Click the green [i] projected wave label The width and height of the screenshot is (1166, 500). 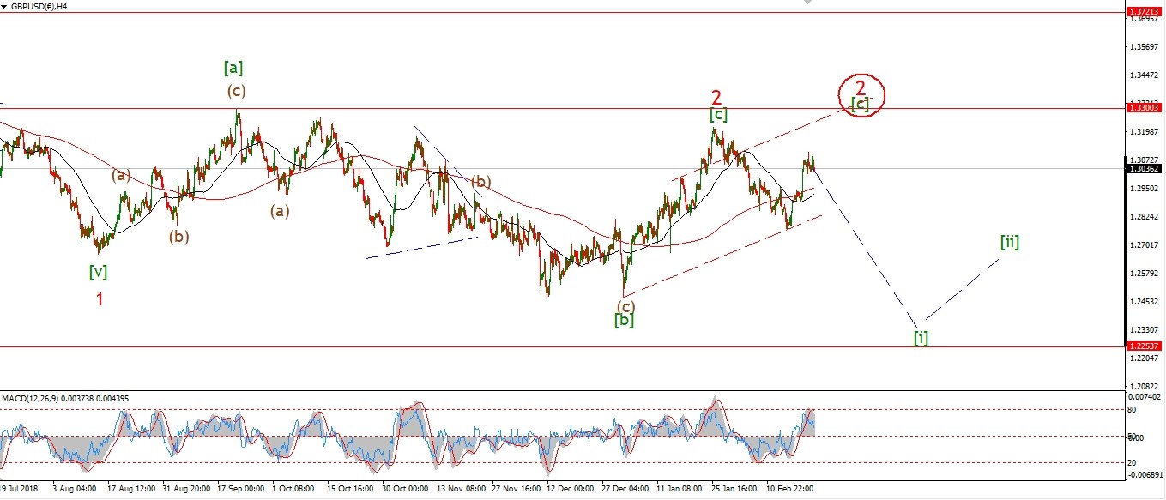pos(920,337)
